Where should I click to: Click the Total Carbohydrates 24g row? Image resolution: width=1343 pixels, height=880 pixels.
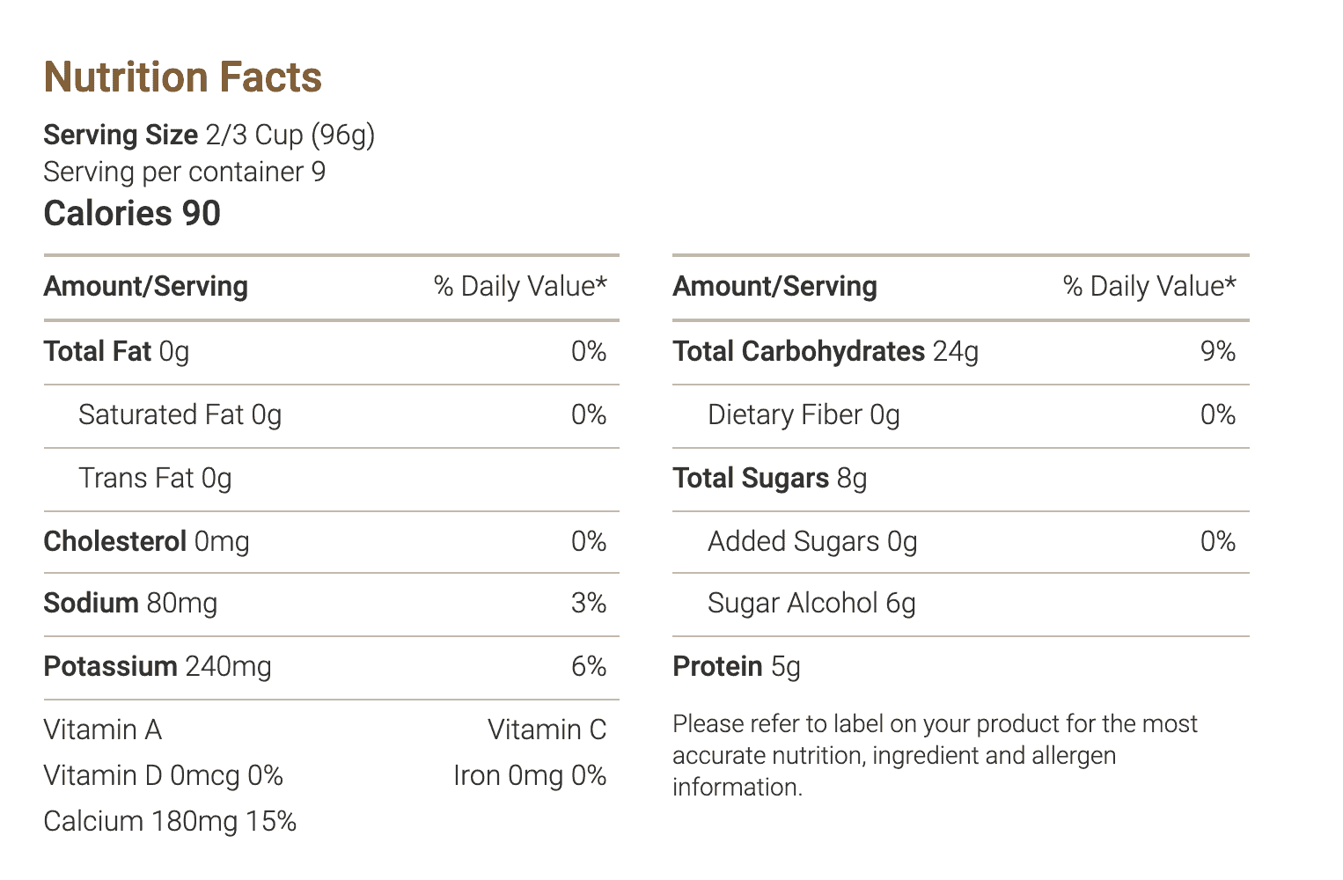tap(961, 352)
